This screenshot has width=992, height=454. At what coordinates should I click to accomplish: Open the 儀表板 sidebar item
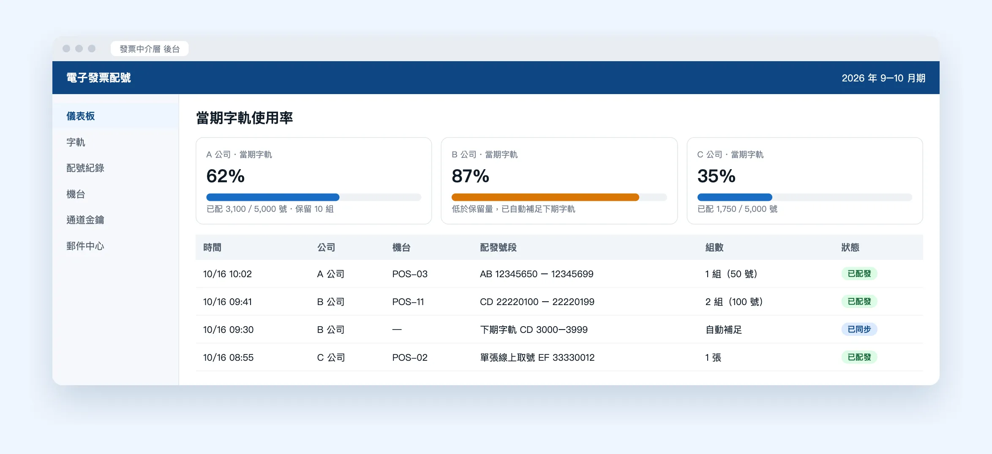pyautogui.click(x=115, y=116)
